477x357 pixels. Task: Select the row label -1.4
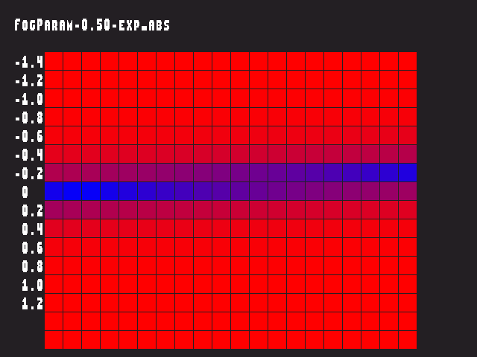(x=29, y=62)
